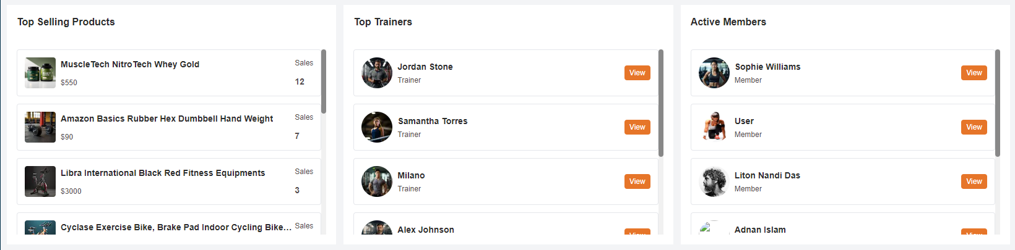The width and height of the screenshot is (1015, 250).
Task: Open Liton Nandi Das via View button
Action: (974, 181)
